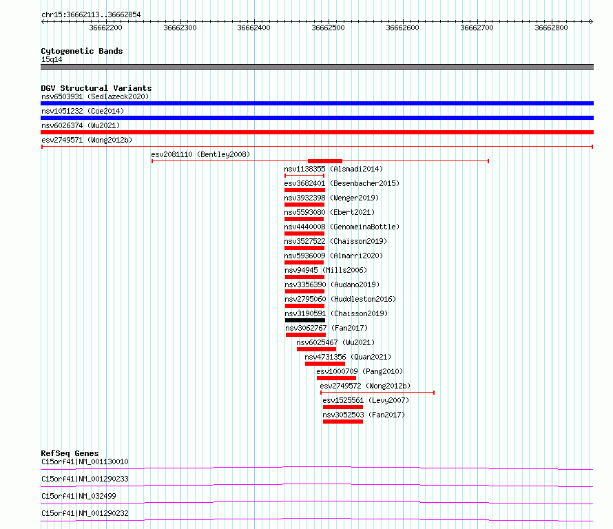Open esv2081110 (Bentley2008) variant entry

[x=200, y=154]
